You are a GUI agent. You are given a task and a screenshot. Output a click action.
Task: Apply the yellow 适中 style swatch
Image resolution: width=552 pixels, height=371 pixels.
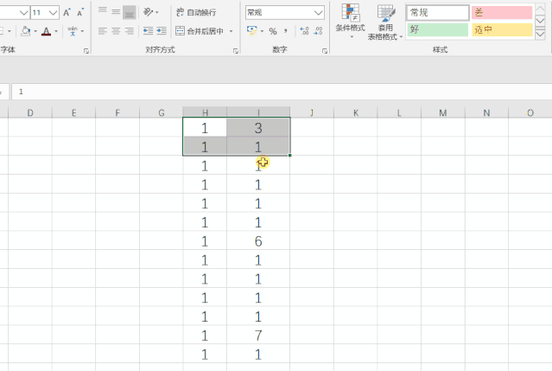coord(501,29)
